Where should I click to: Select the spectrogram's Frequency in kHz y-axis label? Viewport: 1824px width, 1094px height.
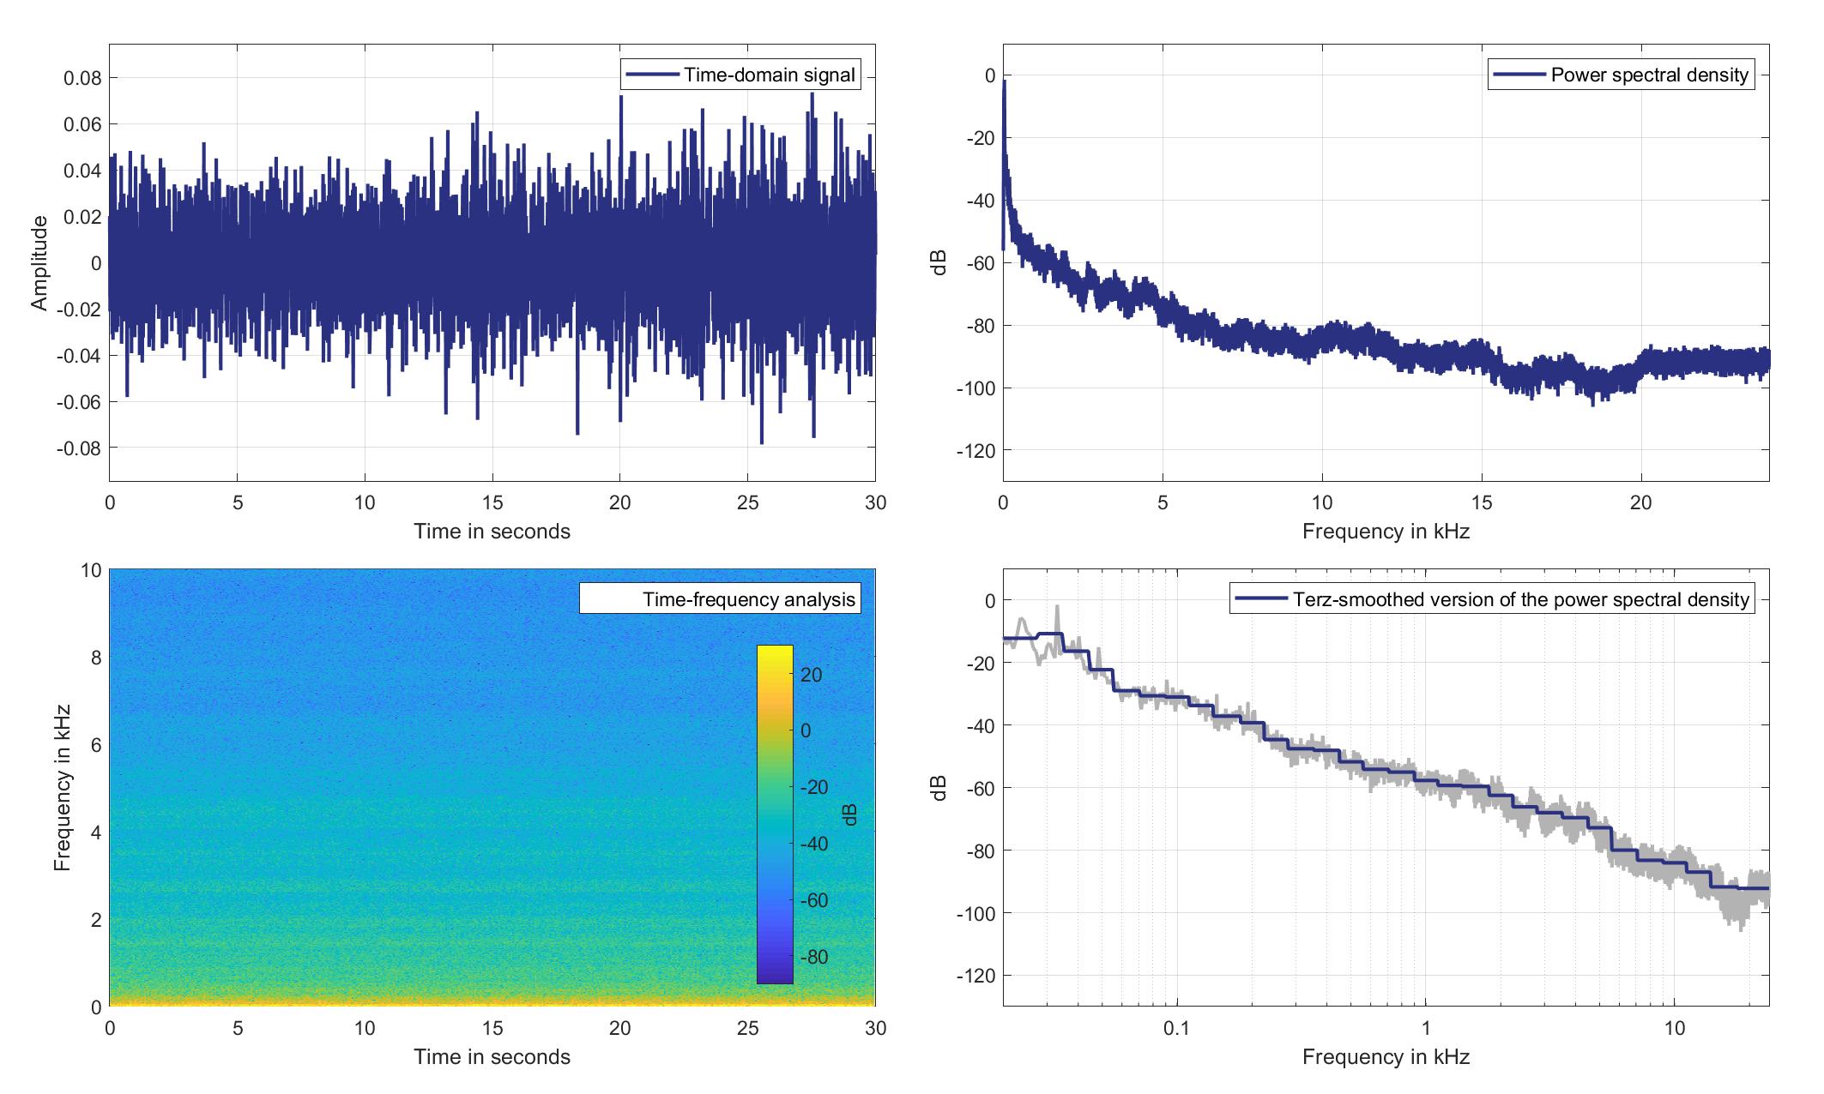coord(62,788)
